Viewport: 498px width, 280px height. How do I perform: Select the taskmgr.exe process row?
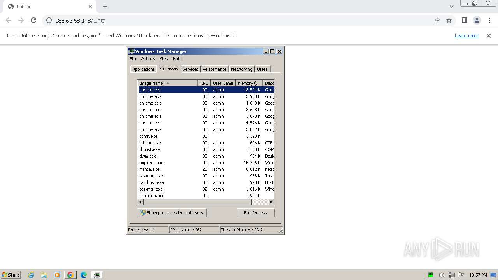pyautogui.click(x=206, y=189)
